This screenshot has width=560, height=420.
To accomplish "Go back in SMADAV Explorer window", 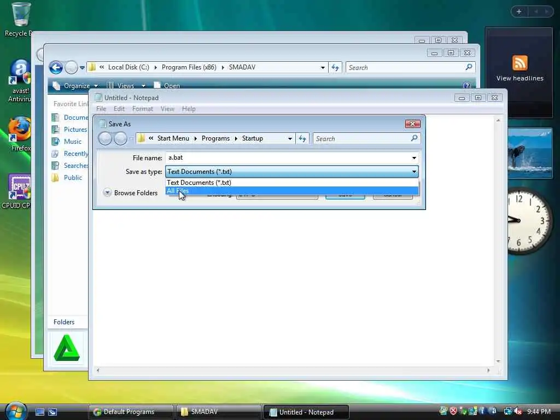I will pyautogui.click(x=56, y=67).
